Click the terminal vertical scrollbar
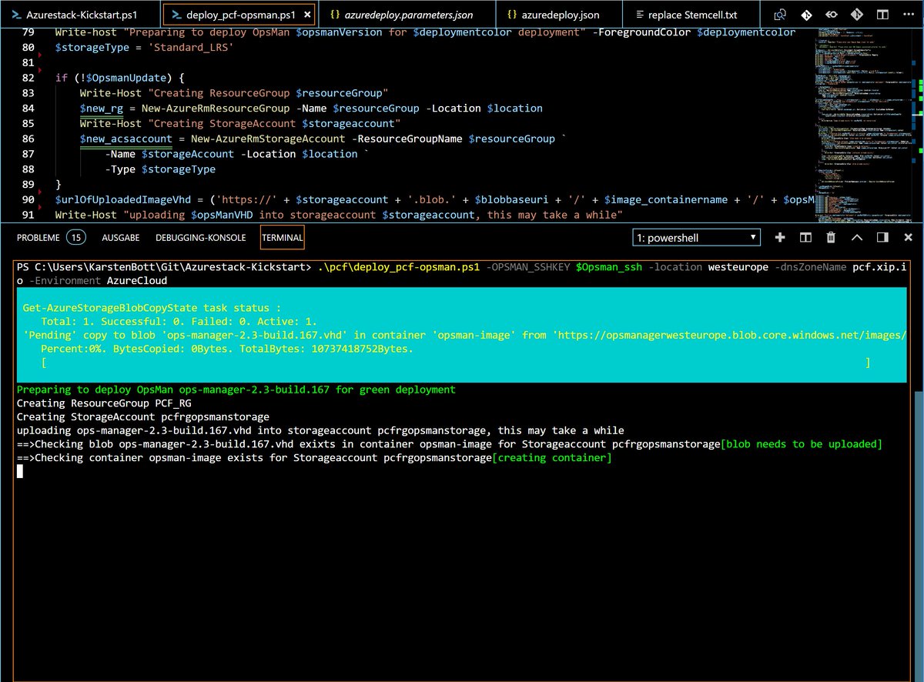 918,535
